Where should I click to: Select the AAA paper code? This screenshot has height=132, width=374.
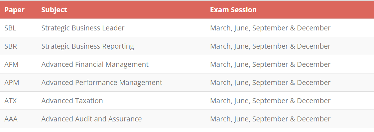coord(11,119)
